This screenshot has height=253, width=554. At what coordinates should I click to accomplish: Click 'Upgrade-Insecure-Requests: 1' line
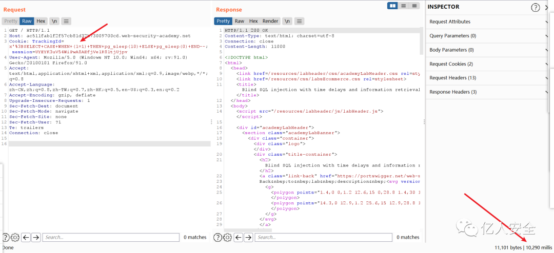[49, 100]
